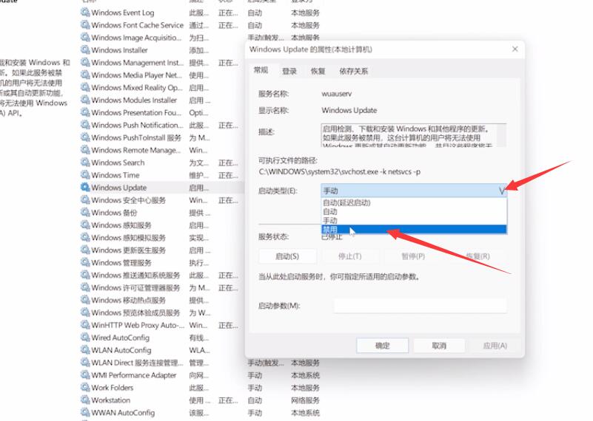Click the gear icon beside WLAN AutoConfig
Image resolution: width=593 pixels, height=421 pixels.
click(85, 349)
